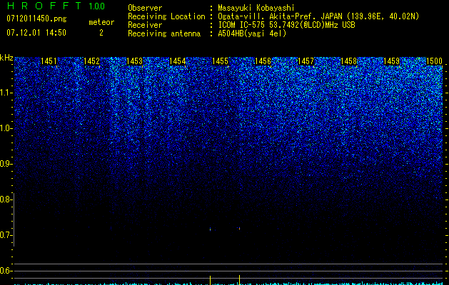Click timestamp 07.12.01 14:50
The height and width of the screenshot is (285, 449).
click(x=36, y=33)
